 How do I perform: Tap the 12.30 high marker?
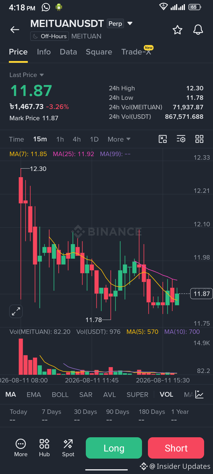click(x=38, y=169)
